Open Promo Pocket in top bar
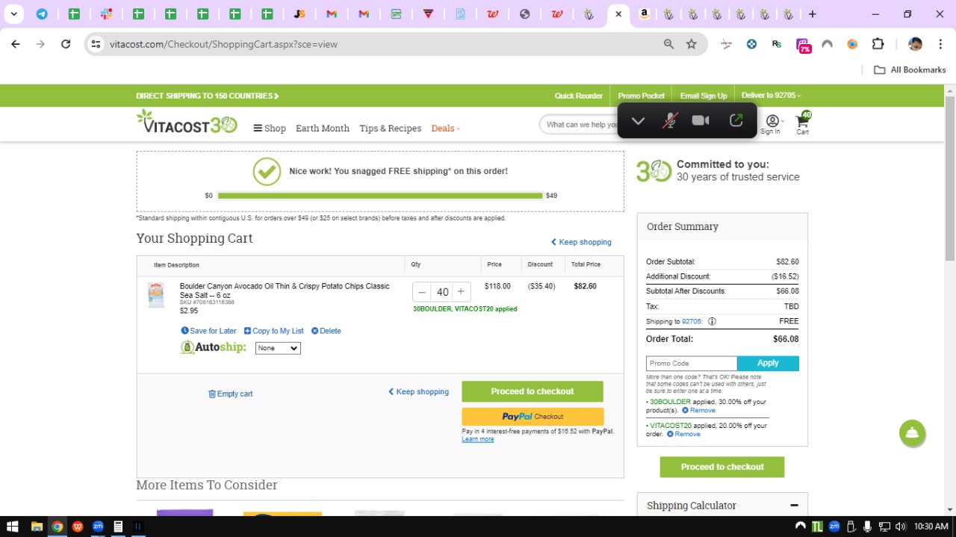956x537 pixels. tap(641, 96)
